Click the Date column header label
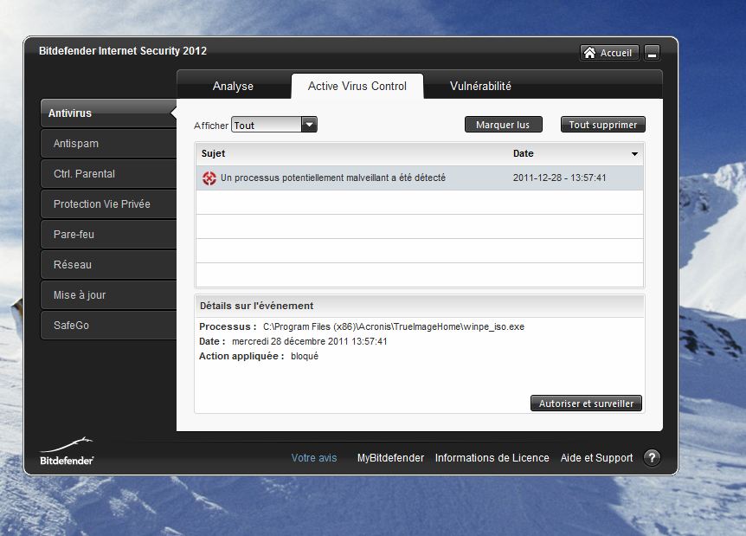This screenshot has height=536, width=746. pos(524,154)
